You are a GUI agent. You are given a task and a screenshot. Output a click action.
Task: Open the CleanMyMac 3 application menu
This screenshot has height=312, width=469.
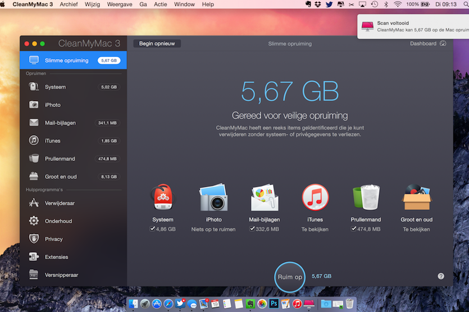pyautogui.click(x=33, y=4)
